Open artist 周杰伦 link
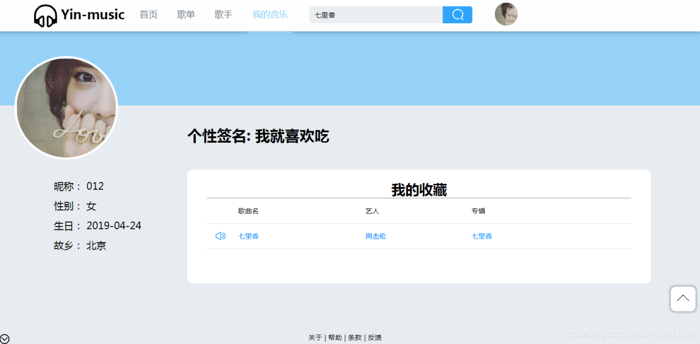Image resolution: width=700 pixels, height=344 pixels. click(x=376, y=236)
